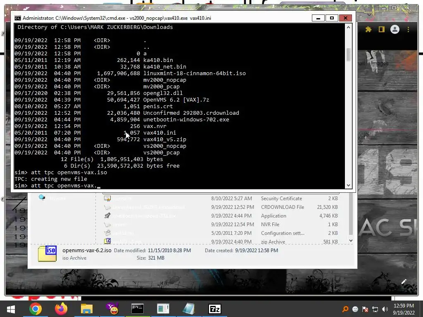This screenshot has height=317, width=423.
Task: Close the Chrome window behind
Action: pos(408,8)
